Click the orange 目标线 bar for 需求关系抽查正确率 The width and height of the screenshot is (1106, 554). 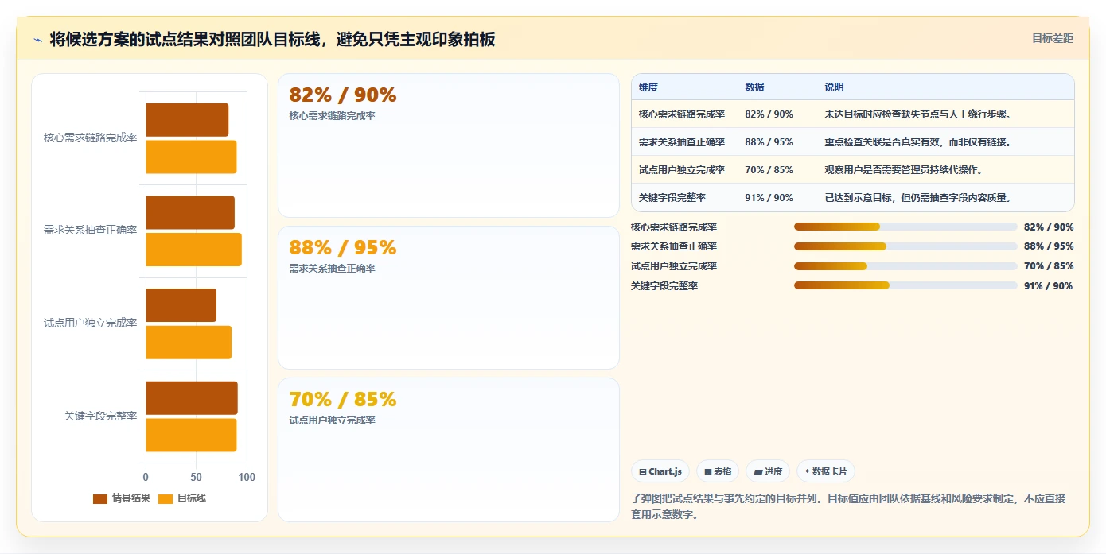coord(193,250)
